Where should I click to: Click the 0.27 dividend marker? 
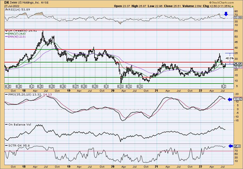point(76,86)
